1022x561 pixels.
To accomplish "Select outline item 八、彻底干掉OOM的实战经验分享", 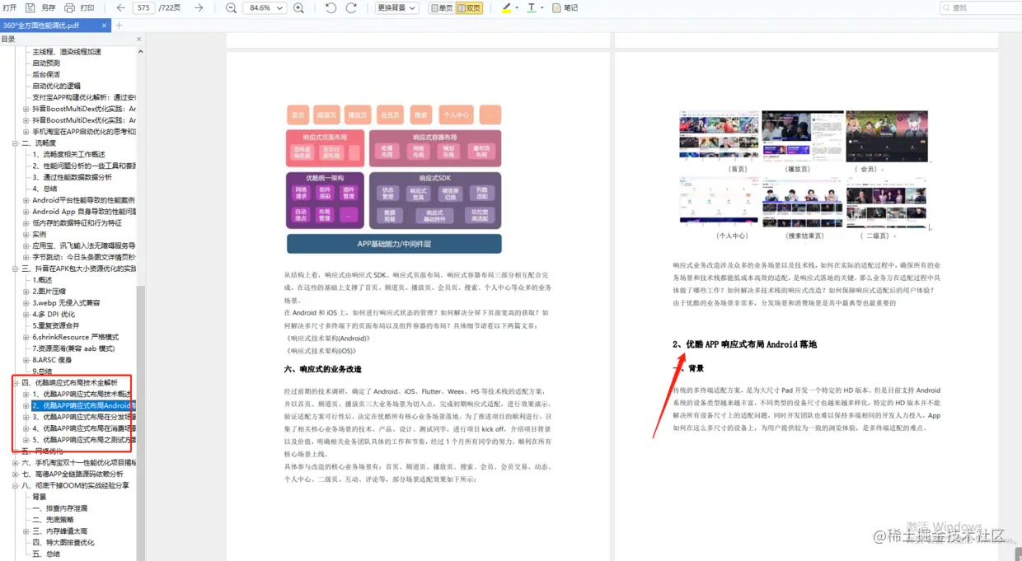I will pos(75,485).
